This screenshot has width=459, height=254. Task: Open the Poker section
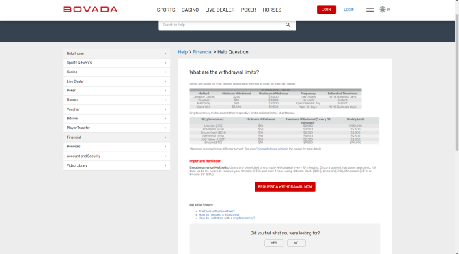point(249,10)
